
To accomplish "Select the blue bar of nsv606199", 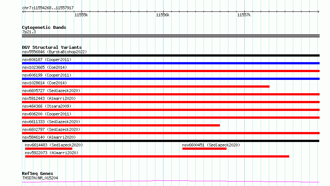I will pyautogui.click(x=171, y=79).
